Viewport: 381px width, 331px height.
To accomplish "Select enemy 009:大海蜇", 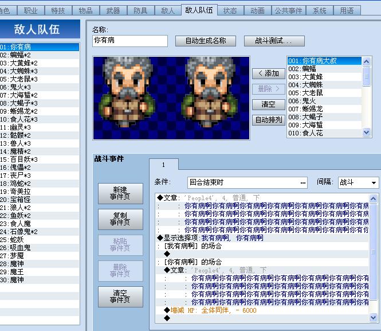I will coord(324,125).
